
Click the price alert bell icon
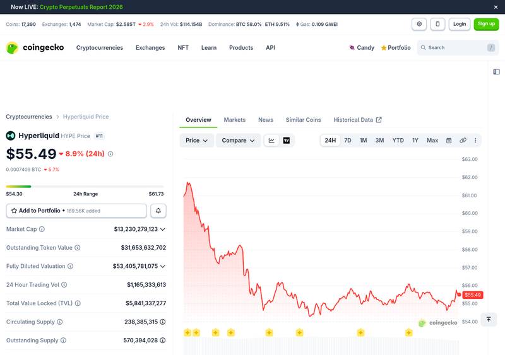tap(158, 211)
